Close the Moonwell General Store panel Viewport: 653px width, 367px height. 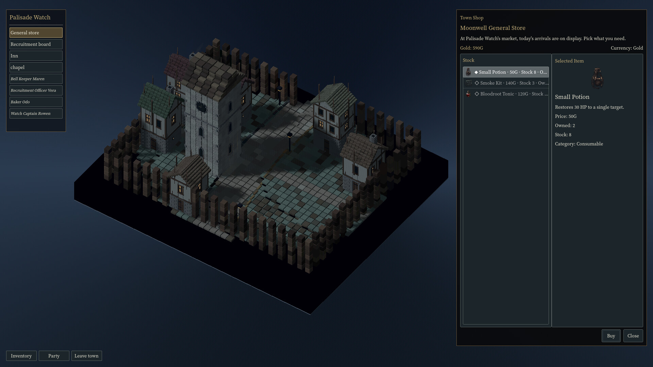click(633, 336)
